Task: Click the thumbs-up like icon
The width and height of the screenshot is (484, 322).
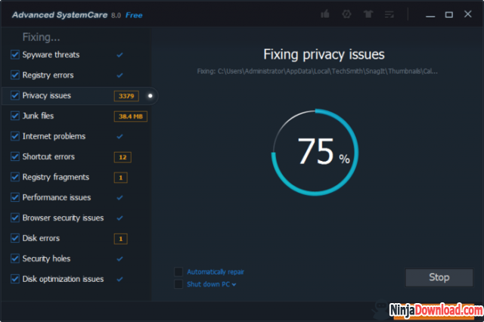Action: [x=325, y=14]
